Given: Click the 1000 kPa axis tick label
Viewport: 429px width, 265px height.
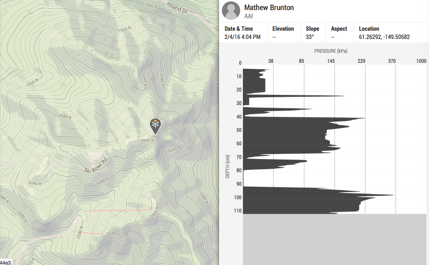Looking at the screenshot, I should 421,61.
